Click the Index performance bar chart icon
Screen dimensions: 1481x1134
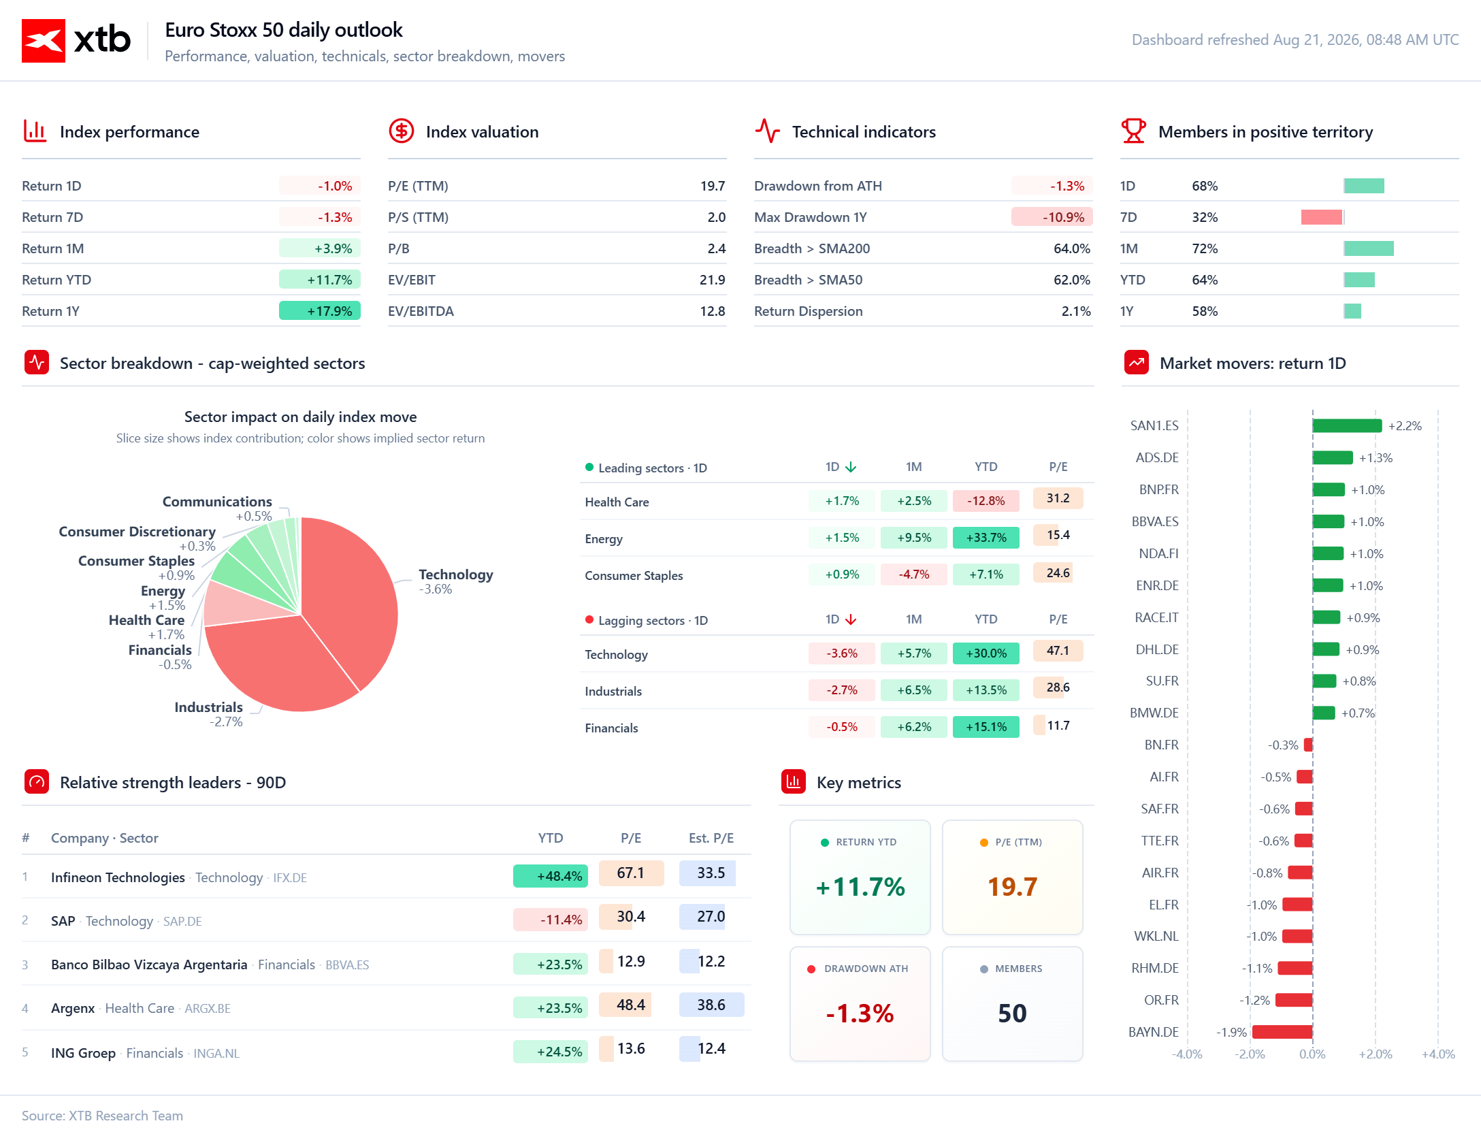[x=35, y=131]
